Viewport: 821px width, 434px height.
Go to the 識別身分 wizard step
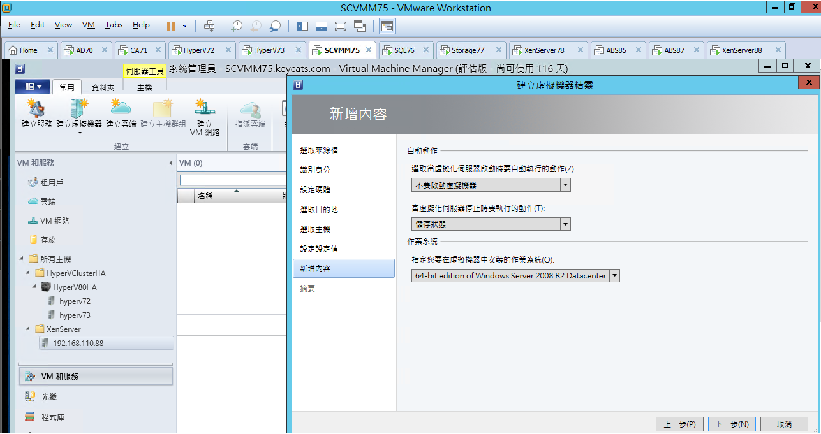[x=315, y=170]
